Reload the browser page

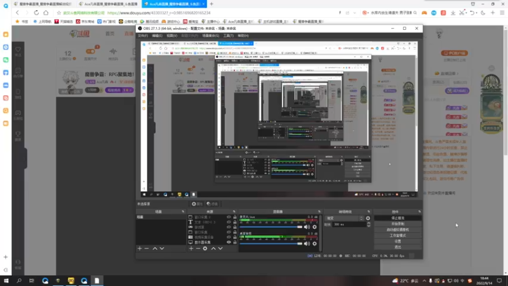tap(36, 13)
